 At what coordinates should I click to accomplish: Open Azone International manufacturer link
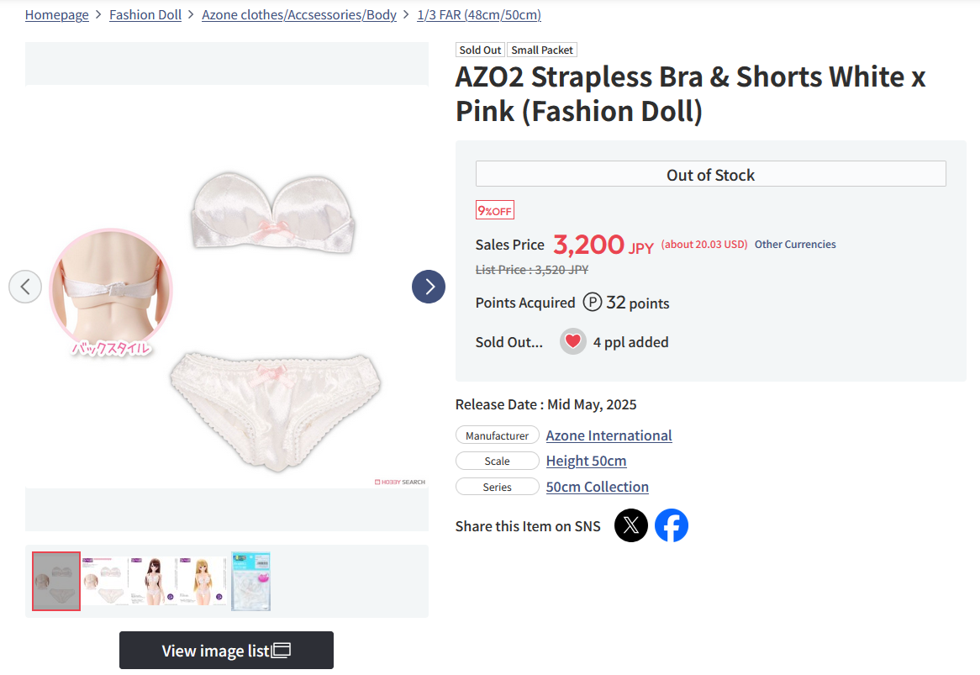click(609, 435)
